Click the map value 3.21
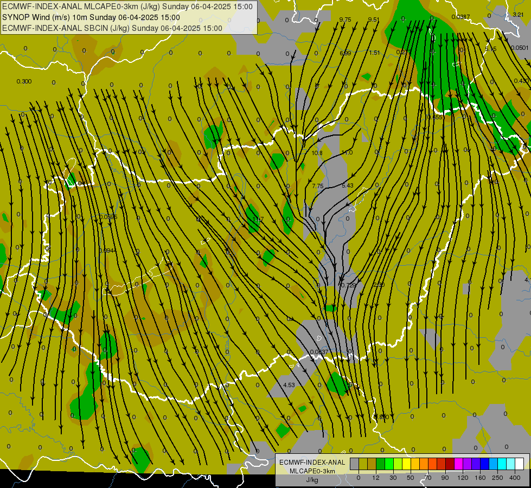This screenshot has height=488, width=531. (518, 15)
